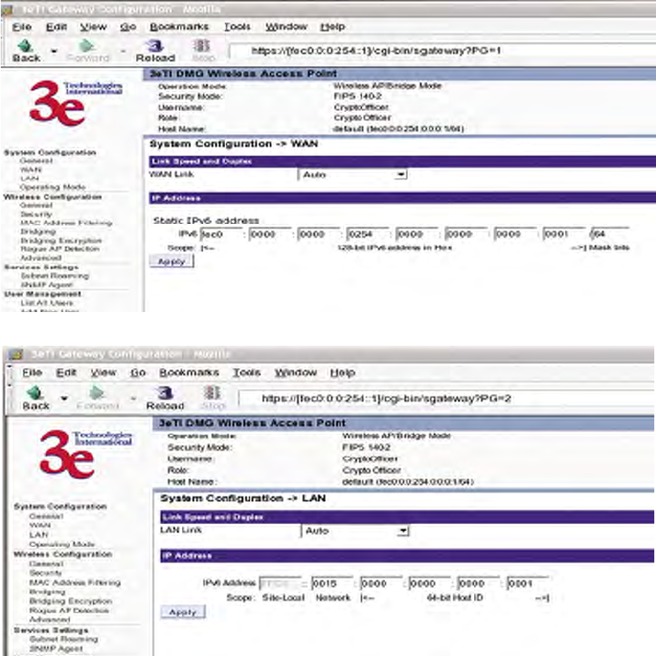Viewport: 656px width, 656px height.
Task: Click the title bar icon of the LAN window
Action: [15, 354]
